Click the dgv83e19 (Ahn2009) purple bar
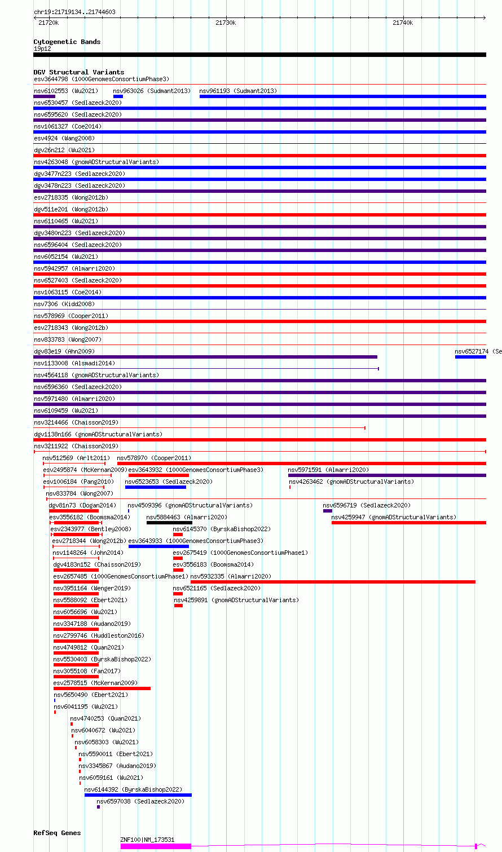502x852 pixels. point(205,357)
